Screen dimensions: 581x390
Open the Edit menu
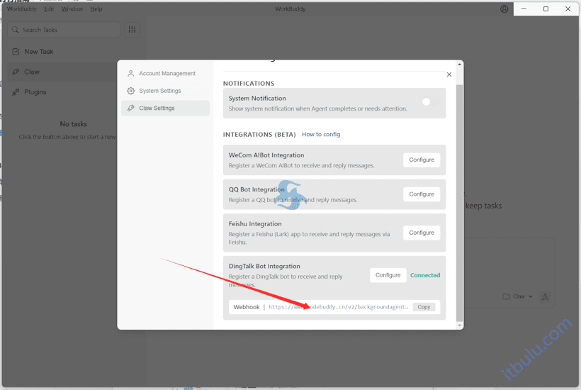pyautogui.click(x=49, y=9)
